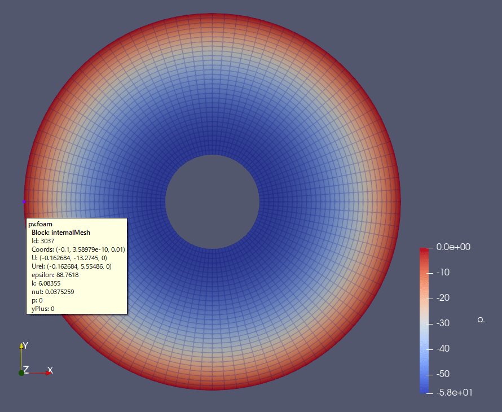Click the red top end of the color bar
The image size is (502, 412).
point(424,250)
